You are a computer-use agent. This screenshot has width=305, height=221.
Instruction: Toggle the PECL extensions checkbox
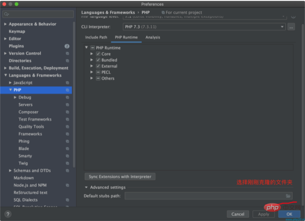point(98,73)
